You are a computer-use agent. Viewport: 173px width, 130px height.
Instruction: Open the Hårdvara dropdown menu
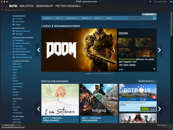86,18
